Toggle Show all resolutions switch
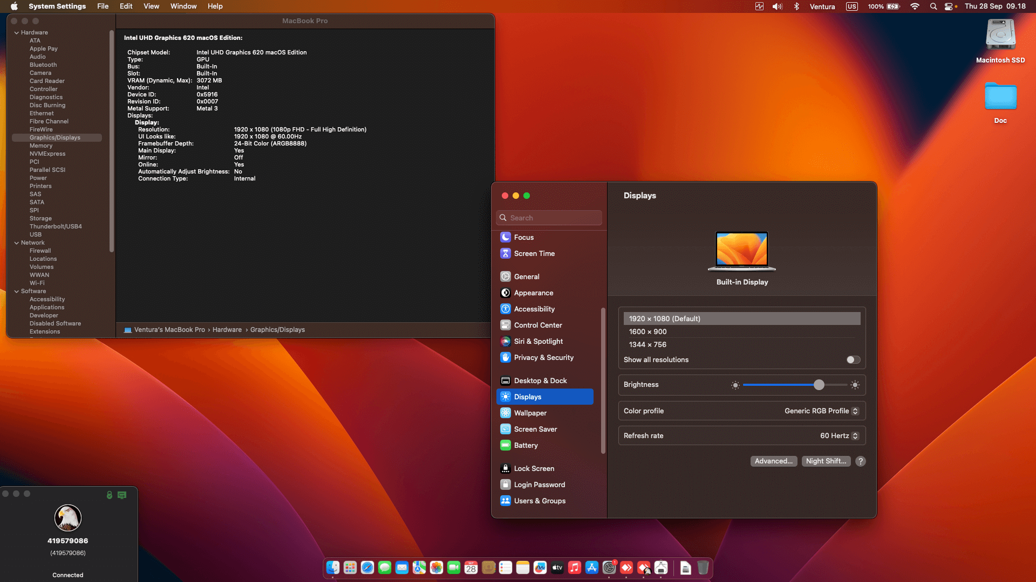This screenshot has width=1036, height=582. point(853,360)
